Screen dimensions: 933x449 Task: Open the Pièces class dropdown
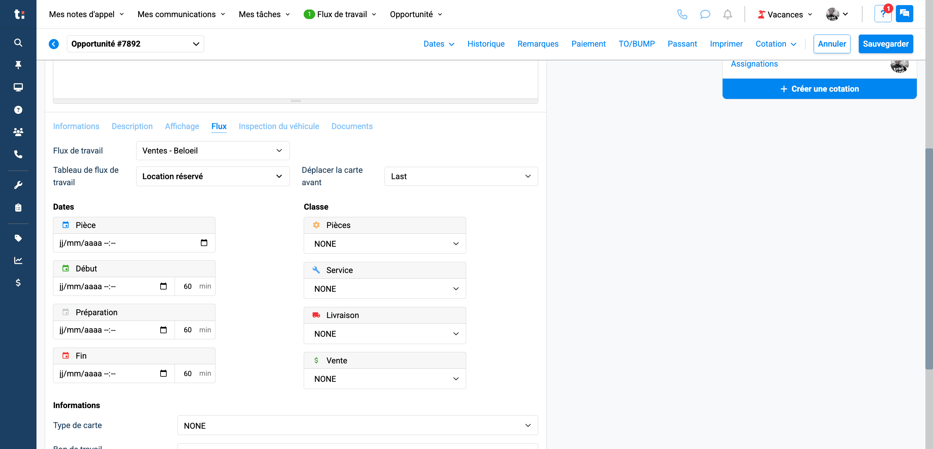tap(385, 244)
